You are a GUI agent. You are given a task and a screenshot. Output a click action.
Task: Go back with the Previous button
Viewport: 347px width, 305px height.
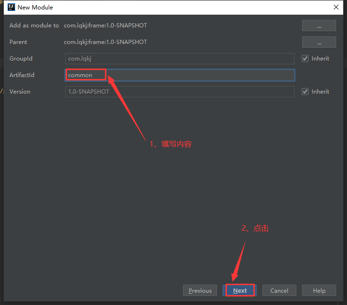click(x=200, y=290)
